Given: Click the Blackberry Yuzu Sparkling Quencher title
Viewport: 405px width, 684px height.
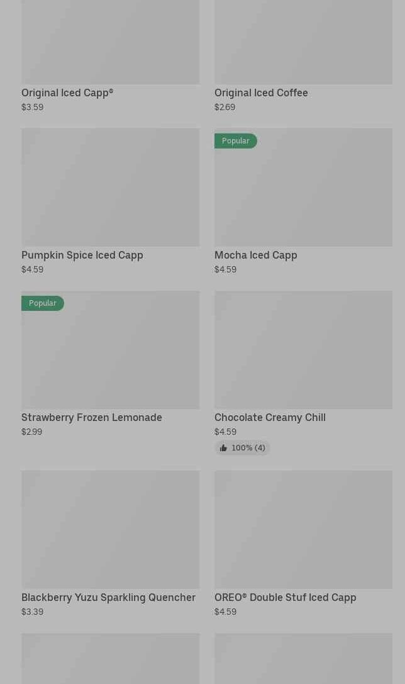Looking at the screenshot, I should click(108, 597).
